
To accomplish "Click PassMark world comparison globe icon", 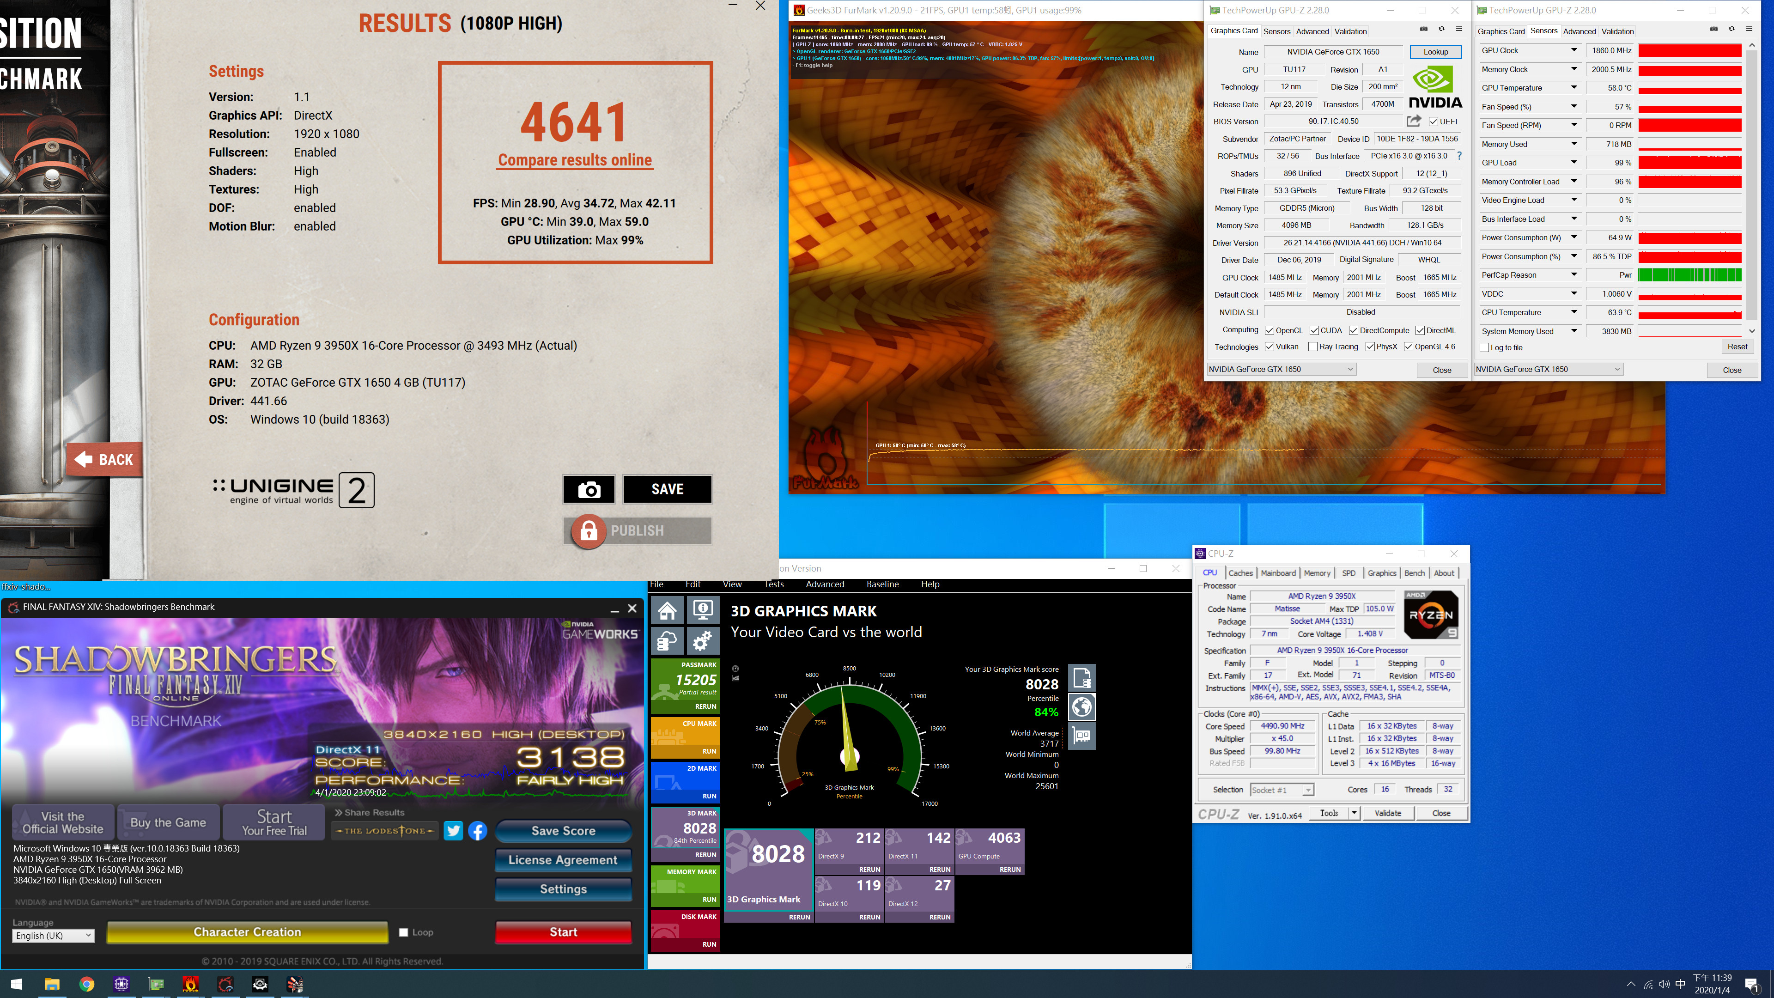I will click(x=1082, y=707).
